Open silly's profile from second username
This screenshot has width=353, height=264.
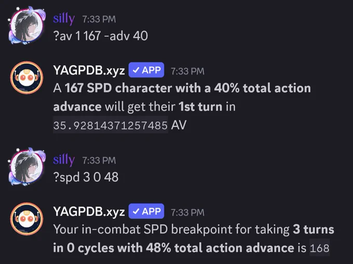pyautogui.click(x=64, y=160)
